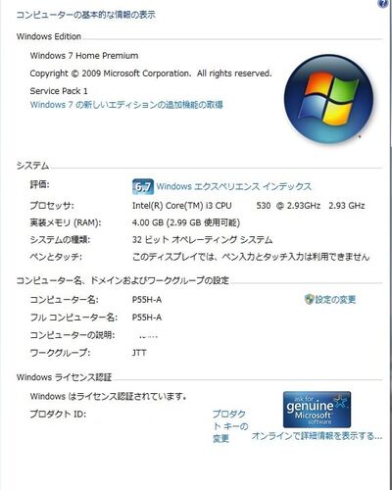Click the shield icon beside 設定の変更

tap(309, 299)
